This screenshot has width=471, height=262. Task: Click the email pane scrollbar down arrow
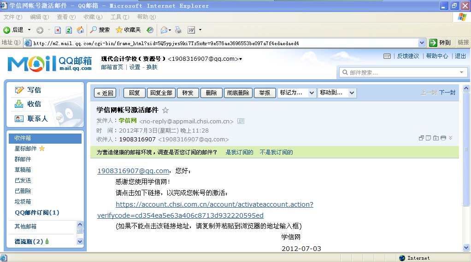click(466, 248)
